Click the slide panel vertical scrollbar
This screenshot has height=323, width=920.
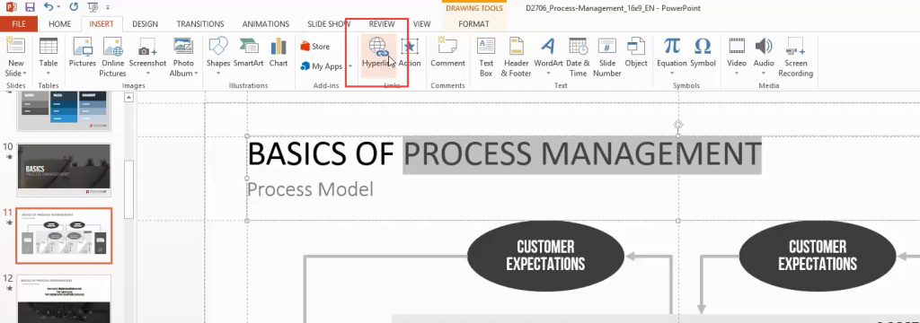pyautogui.click(x=129, y=189)
